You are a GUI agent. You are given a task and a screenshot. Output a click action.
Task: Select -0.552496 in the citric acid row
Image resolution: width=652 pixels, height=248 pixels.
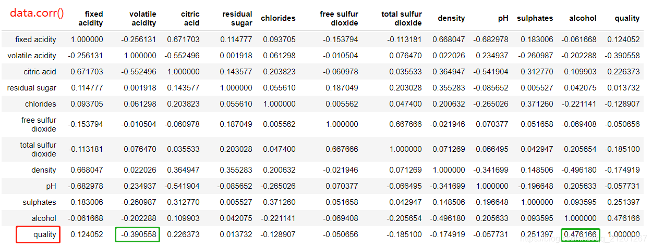[x=138, y=72]
